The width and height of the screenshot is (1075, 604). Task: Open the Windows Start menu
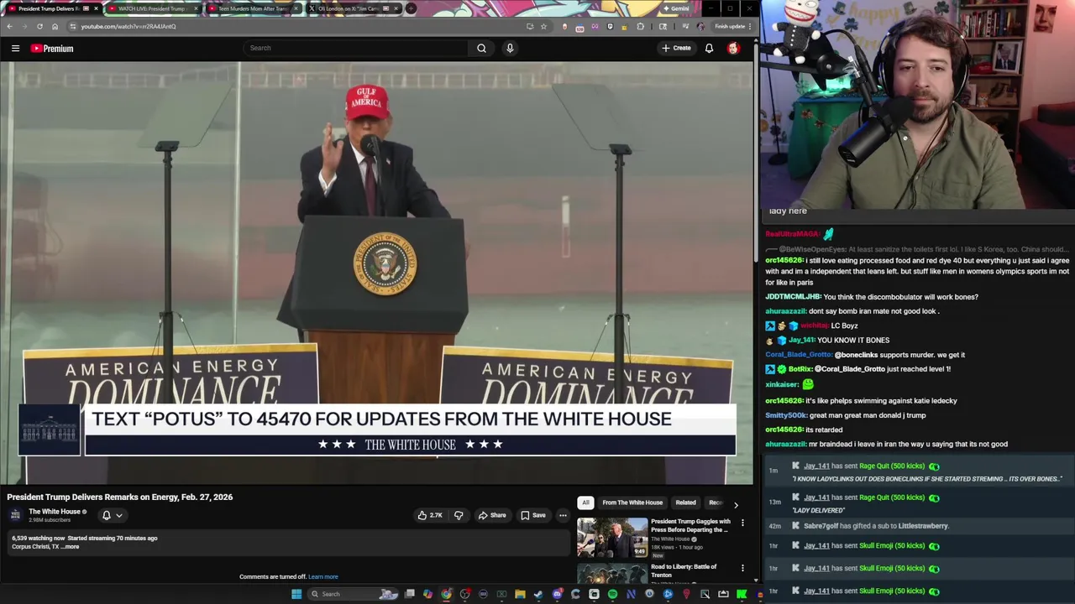click(x=296, y=594)
